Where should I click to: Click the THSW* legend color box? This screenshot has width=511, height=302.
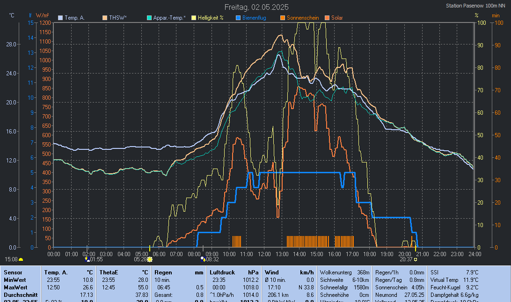105,18
